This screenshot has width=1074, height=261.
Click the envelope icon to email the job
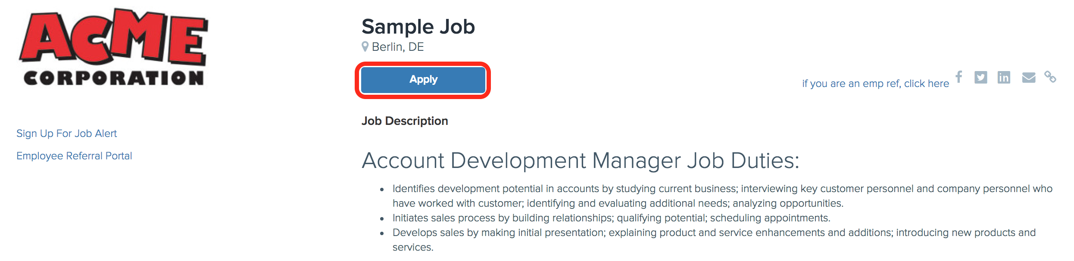click(1028, 78)
